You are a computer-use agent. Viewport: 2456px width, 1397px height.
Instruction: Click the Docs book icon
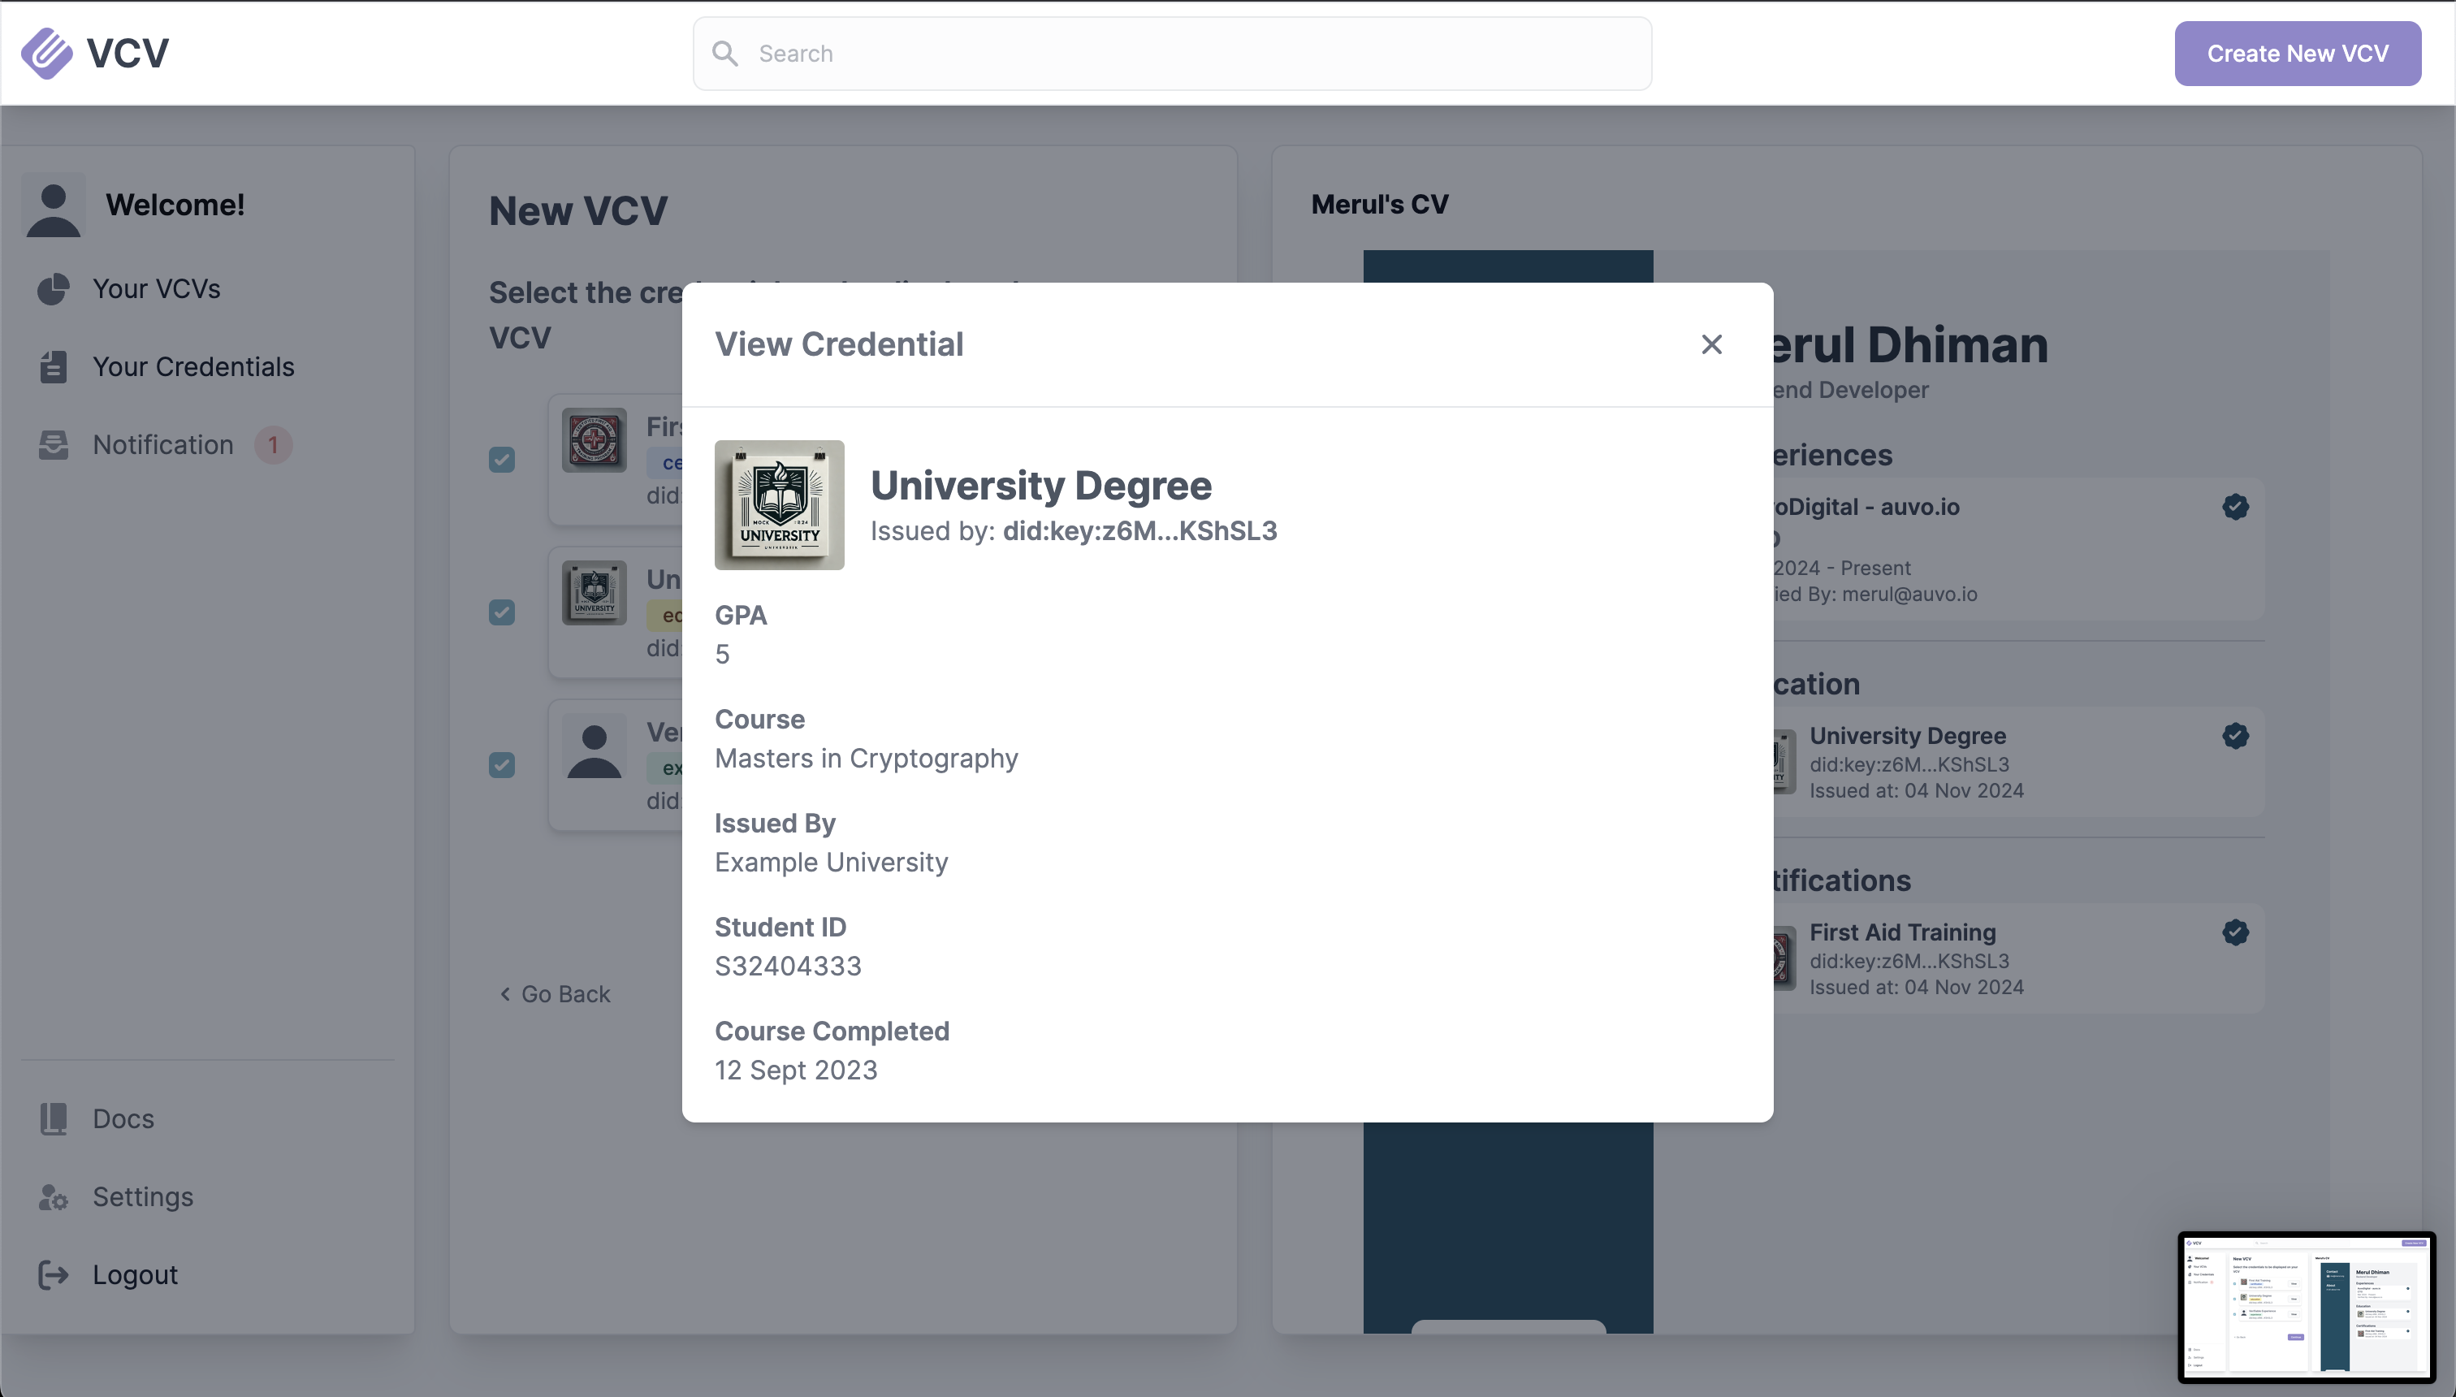pyautogui.click(x=53, y=1118)
